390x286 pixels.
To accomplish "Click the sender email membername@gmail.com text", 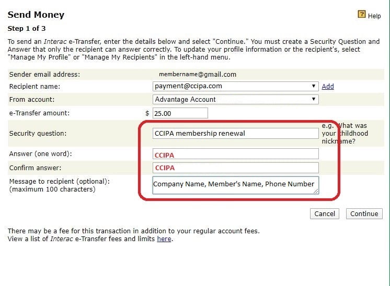I will (x=198, y=75).
